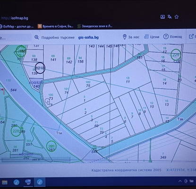Click the black circled 6210 marker
The image size is (196, 189).
[40, 68]
